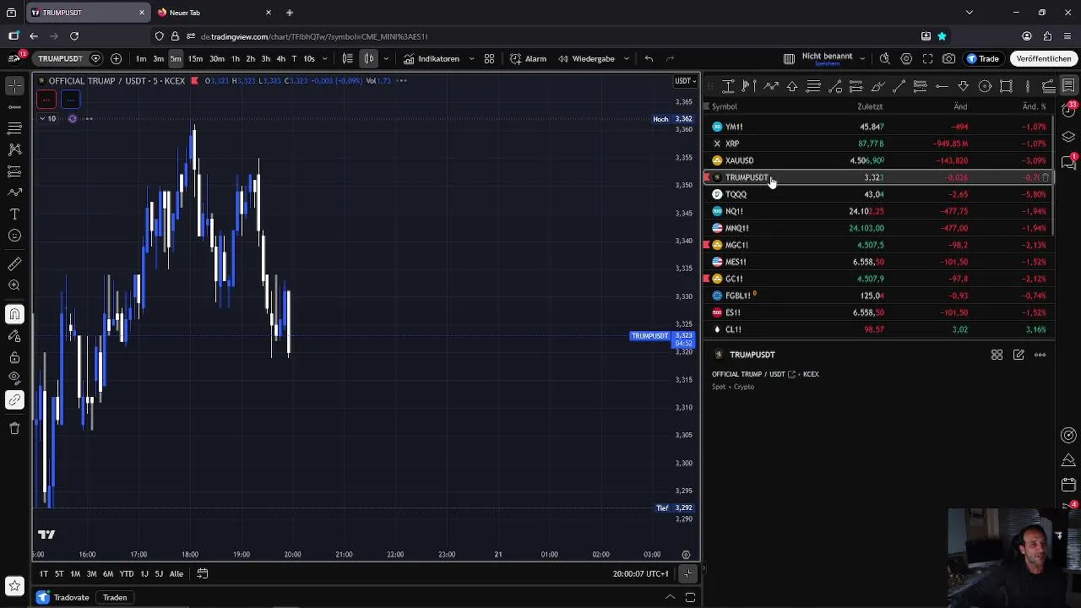
Task: Select the 10s timeframe
Action: [309, 58]
